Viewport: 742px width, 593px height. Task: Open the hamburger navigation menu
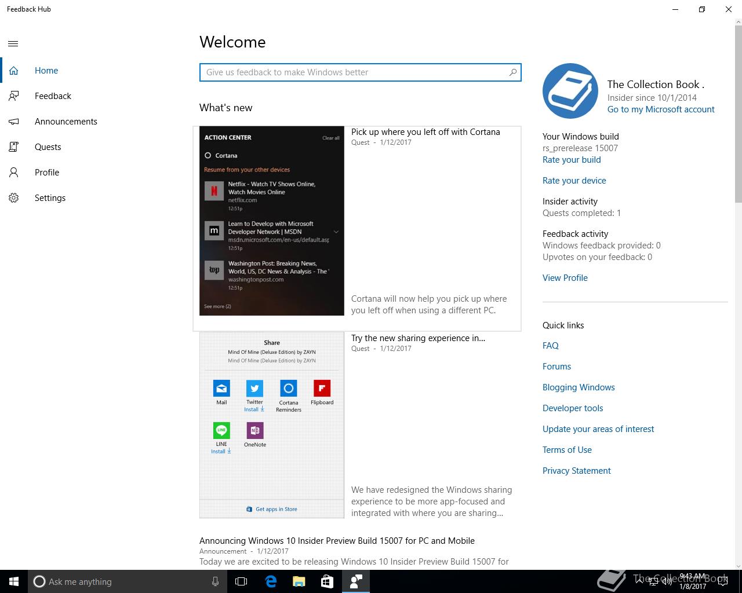coord(13,43)
